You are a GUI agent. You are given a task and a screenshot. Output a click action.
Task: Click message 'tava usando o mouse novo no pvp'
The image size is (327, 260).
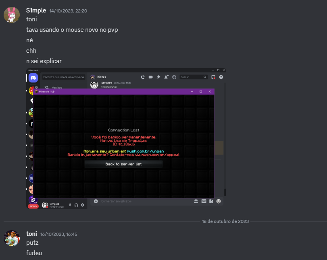(72, 30)
